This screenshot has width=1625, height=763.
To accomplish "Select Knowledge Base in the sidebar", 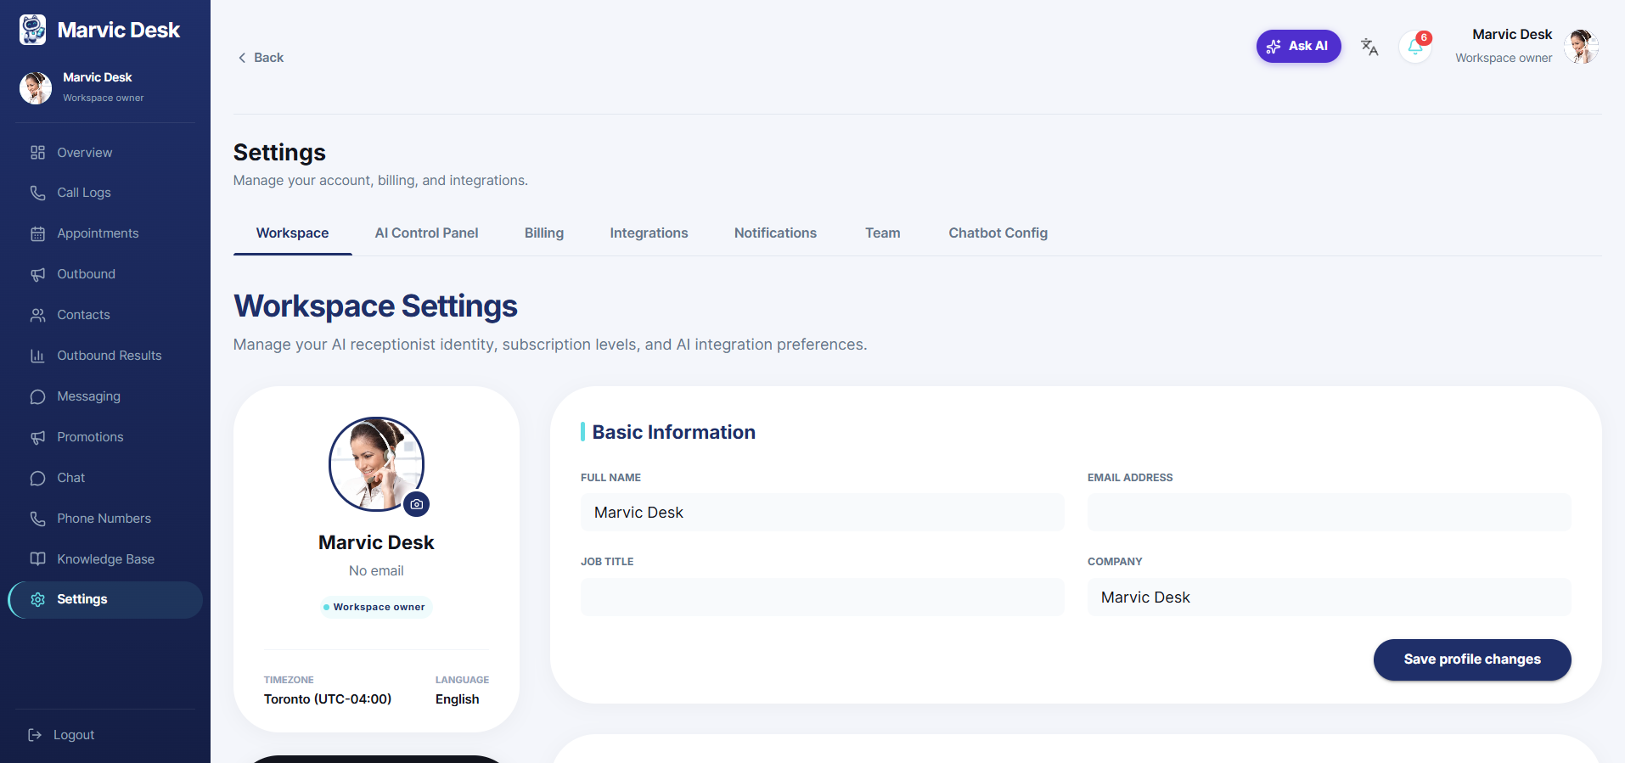I will 105,559.
